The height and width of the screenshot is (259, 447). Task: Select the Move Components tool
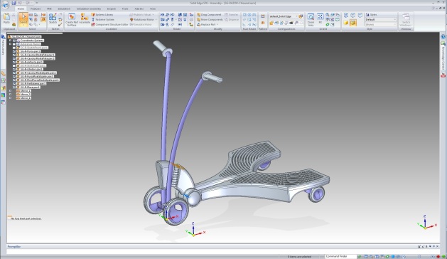[x=210, y=19]
